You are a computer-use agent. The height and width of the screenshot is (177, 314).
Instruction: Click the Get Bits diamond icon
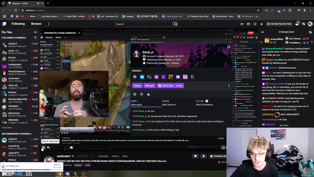[262, 24]
